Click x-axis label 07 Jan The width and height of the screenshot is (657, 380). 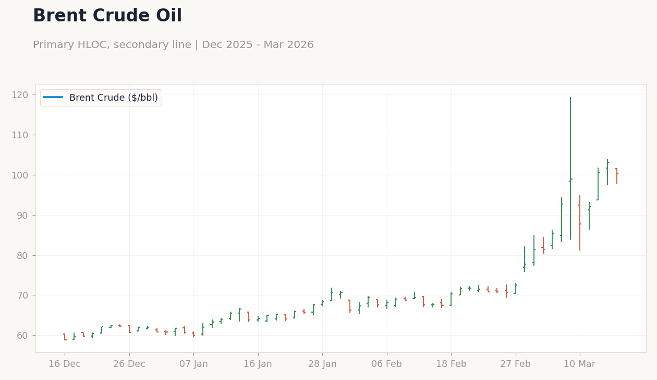pos(193,364)
